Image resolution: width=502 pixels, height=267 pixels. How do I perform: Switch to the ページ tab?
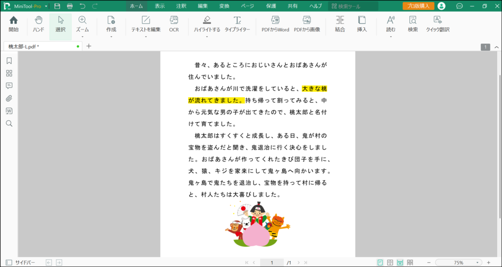(247, 6)
